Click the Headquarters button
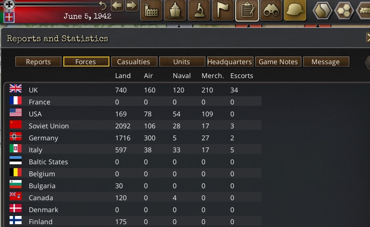This screenshot has height=227, width=370. tap(229, 62)
